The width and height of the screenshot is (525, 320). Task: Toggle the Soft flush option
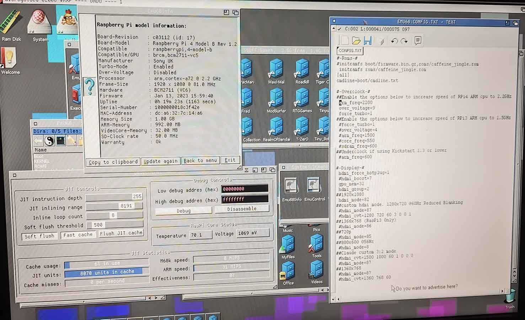coord(39,236)
